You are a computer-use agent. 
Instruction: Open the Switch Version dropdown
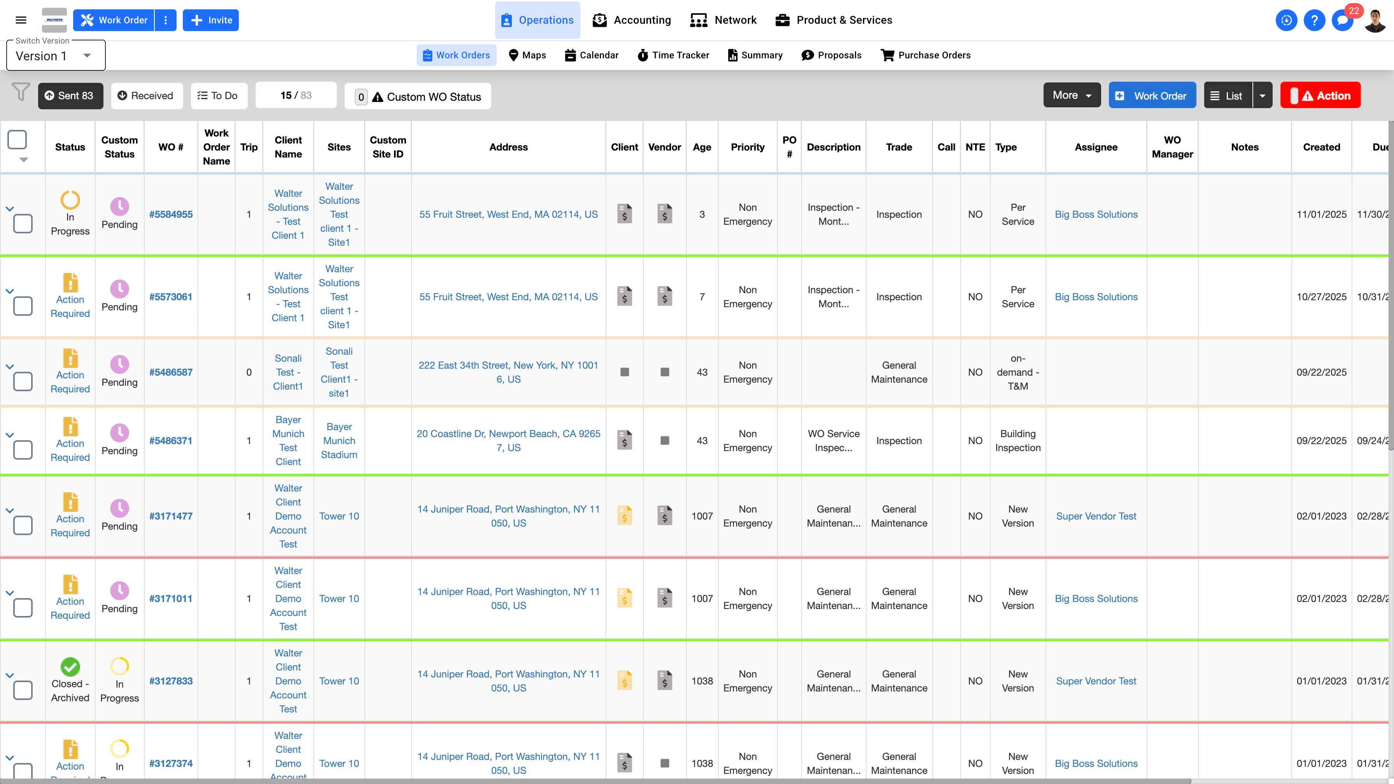[x=55, y=56]
